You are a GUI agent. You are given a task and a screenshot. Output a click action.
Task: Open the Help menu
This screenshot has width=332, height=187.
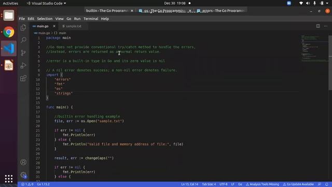pyautogui.click(x=105, y=19)
